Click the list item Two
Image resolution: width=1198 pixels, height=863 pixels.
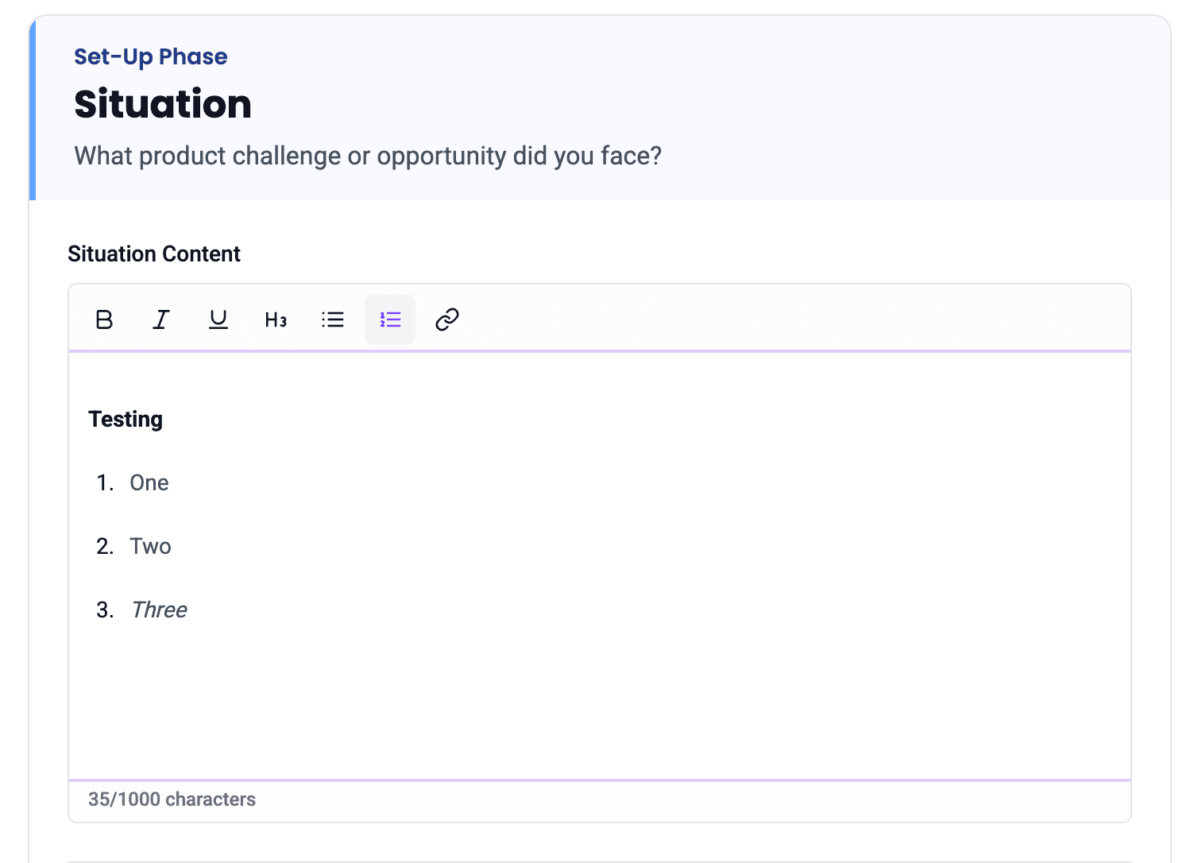[151, 547]
